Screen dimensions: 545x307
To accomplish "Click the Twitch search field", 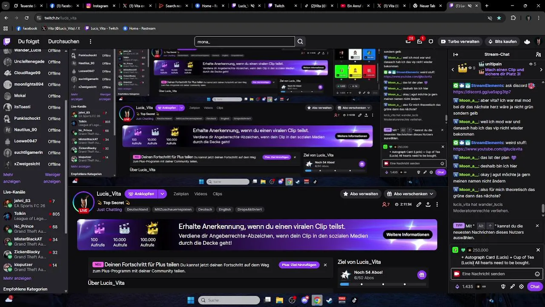I will click(x=244, y=41).
